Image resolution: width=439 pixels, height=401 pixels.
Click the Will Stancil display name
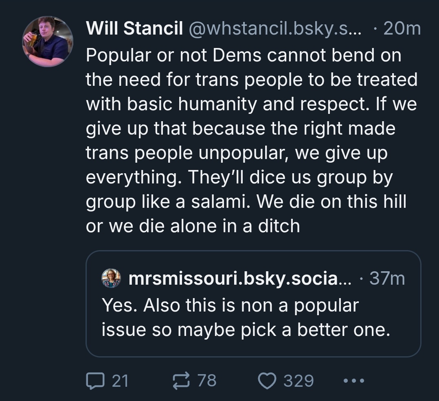(134, 29)
